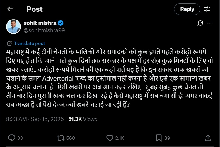The image size is (220, 147).
Task: Click the Grok explain-post icon
Action: pos(201,23)
